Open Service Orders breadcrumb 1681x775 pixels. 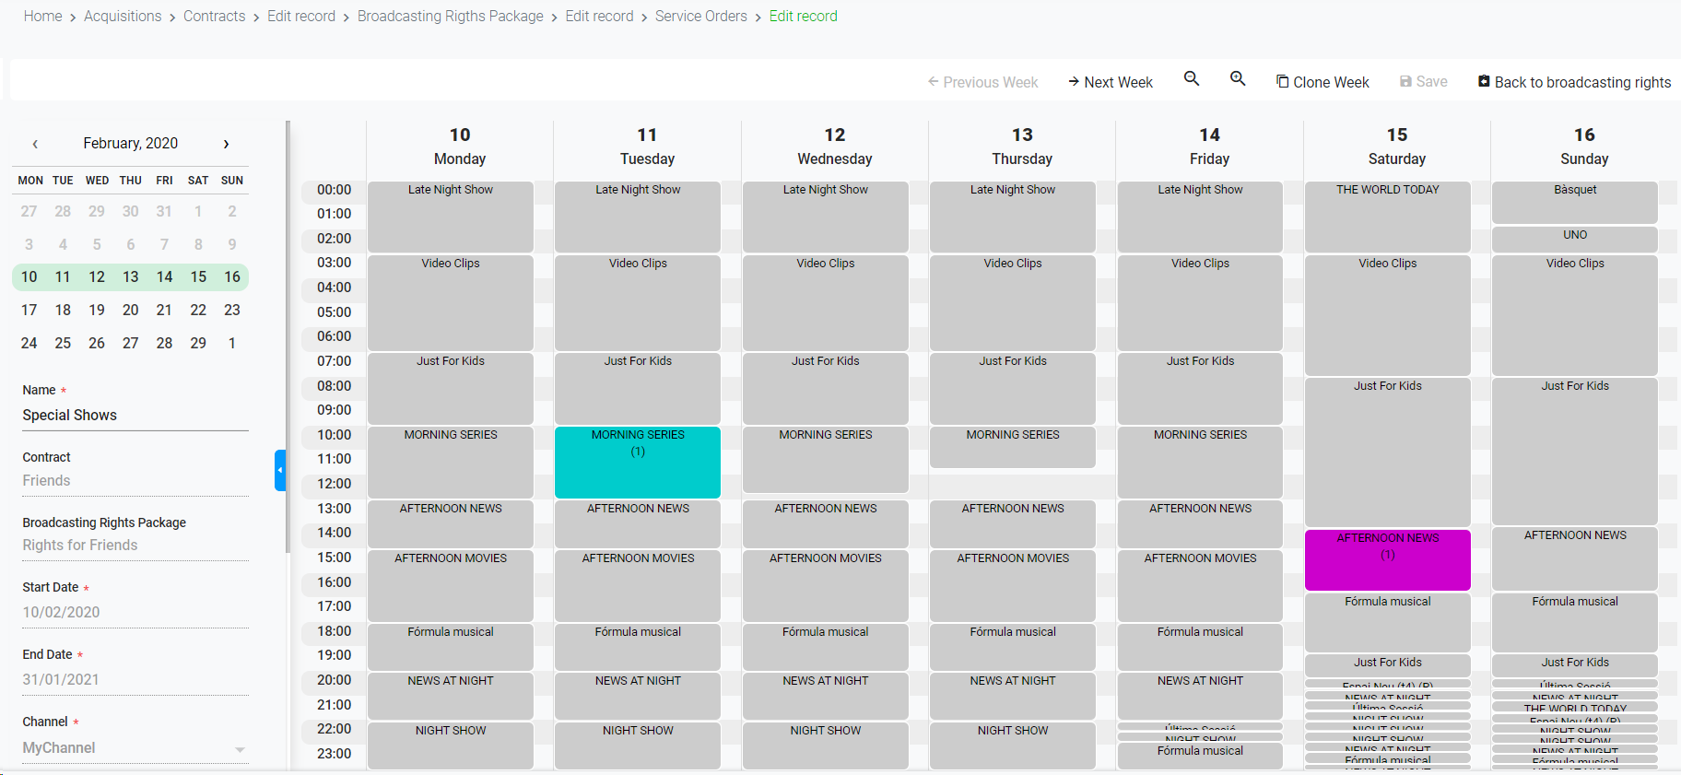(x=700, y=17)
